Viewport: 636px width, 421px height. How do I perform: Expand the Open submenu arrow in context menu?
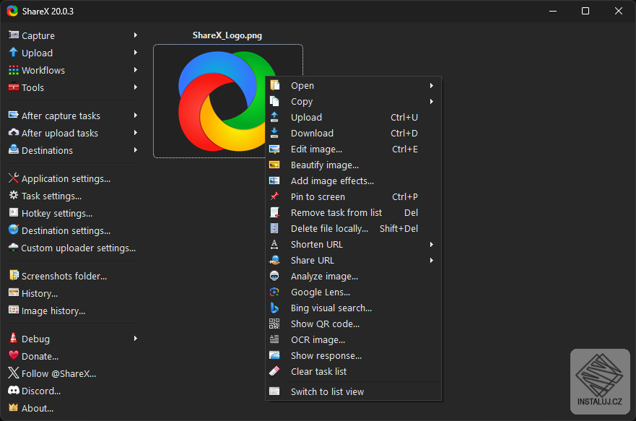432,86
